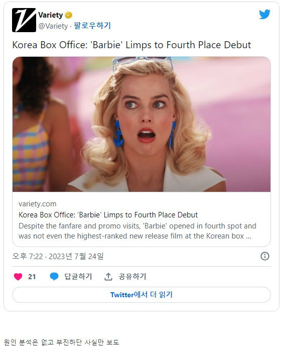Click the Twitter에서 더 읽기 button

(x=141, y=295)
